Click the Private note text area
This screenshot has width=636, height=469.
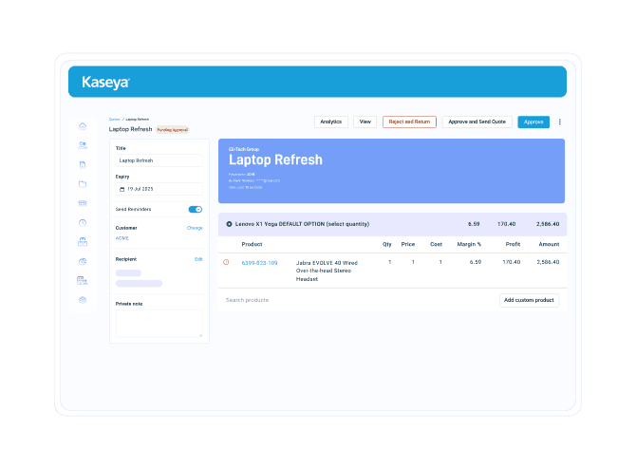(159, 324)
